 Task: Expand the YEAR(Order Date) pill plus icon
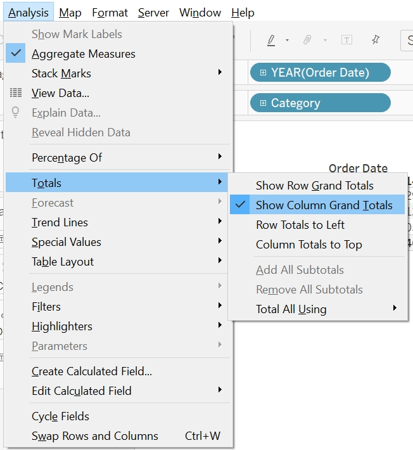coord(263,73)
